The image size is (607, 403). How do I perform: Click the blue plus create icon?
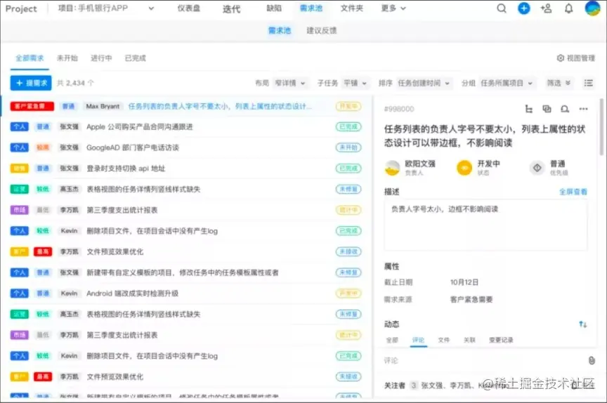pyautogui.click(x=524, y=8)
